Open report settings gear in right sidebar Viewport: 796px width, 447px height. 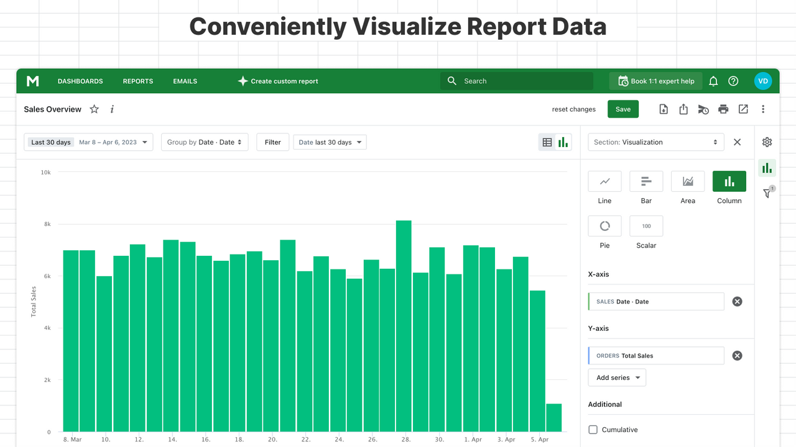tap(767, 142)
